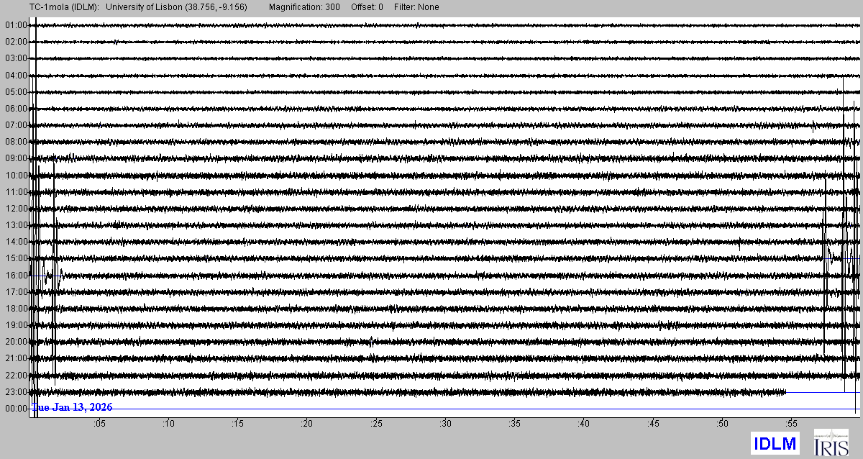Click the blue IDLM station badge
Viewport: 863px width, 459px height.
click(x=775, y=444)
